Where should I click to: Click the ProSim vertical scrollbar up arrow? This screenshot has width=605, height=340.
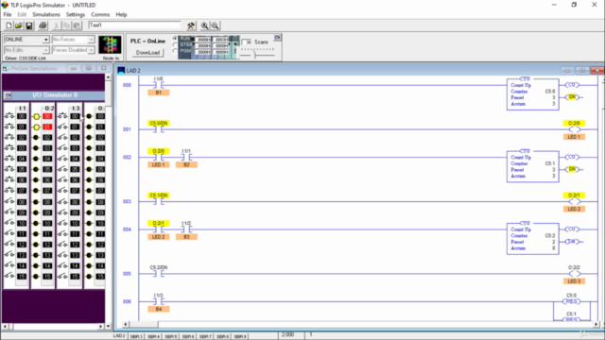click(108, 77)
